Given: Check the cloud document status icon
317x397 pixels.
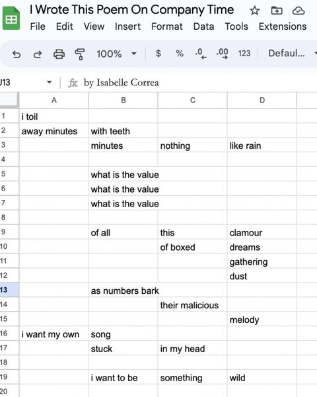Looking at the screenshot, I should (299, 11).
